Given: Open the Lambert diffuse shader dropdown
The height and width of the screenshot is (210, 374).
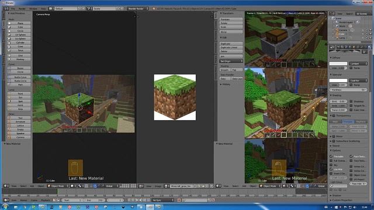Looking at the screenshot, I should point(358,64).
